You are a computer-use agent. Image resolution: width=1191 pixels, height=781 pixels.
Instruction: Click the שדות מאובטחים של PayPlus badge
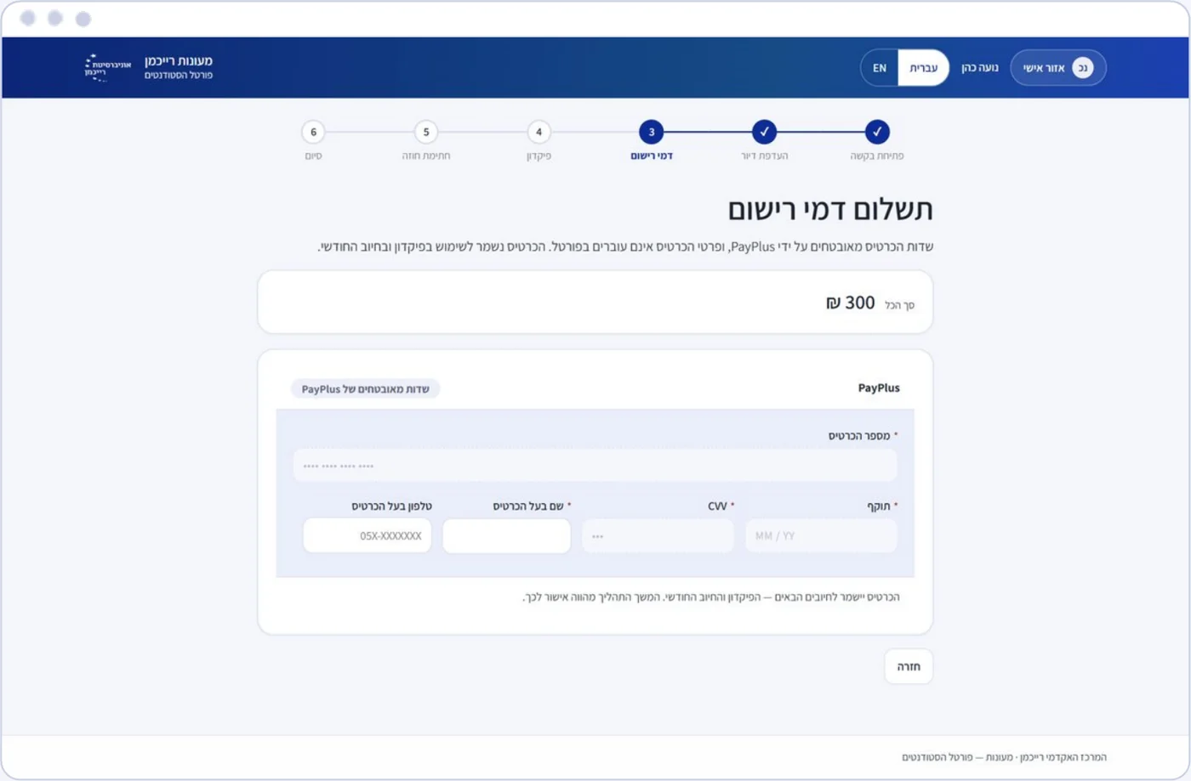[365, 389]
